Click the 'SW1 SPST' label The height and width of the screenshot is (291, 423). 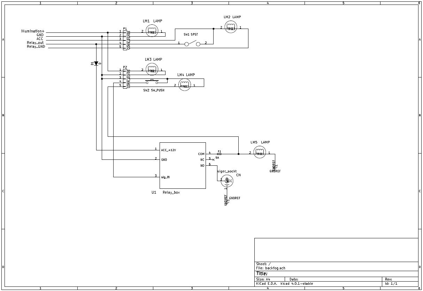(191, 35)
